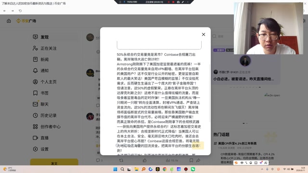Open the red record app in taskbar
The width and height of the screenshot is (308, 173).
186,169
